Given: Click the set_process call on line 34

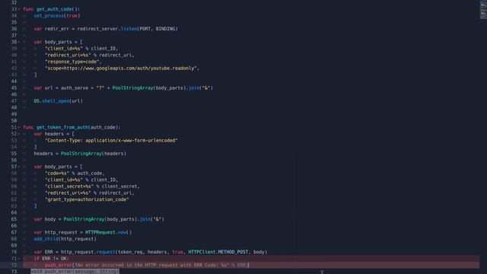Looking at the screenshot, I should coord(49,16).
